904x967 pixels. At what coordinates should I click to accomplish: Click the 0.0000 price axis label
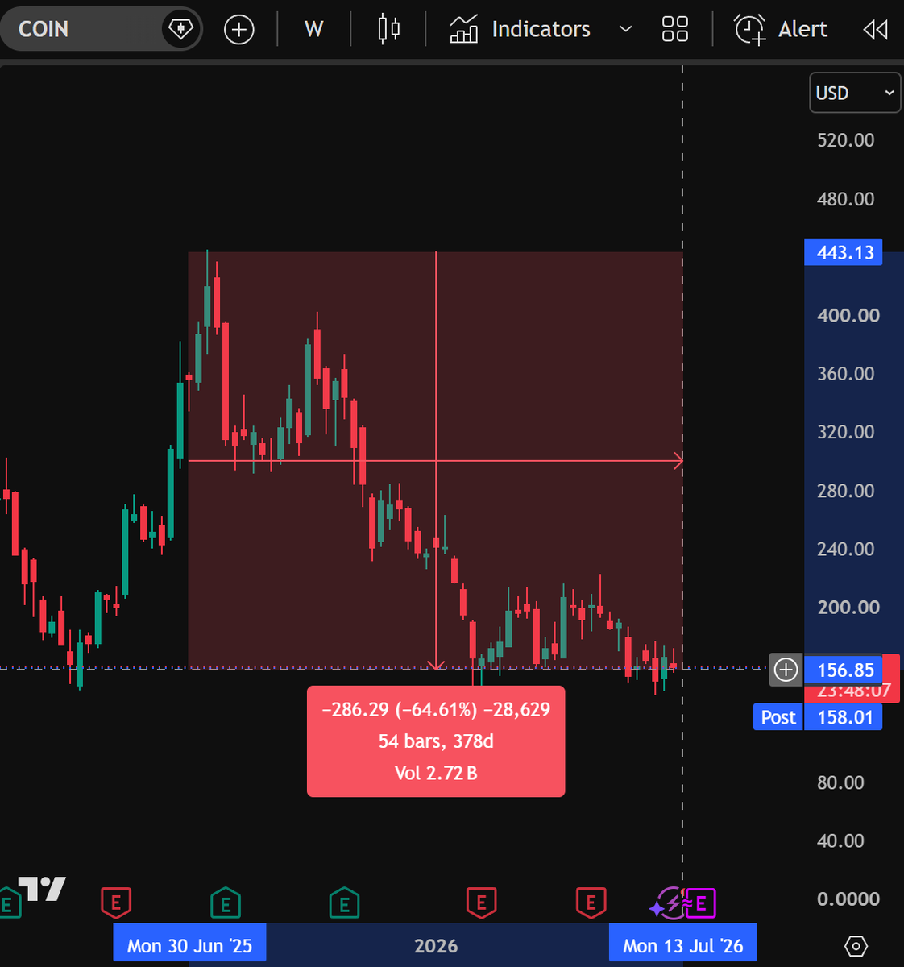pyautogui.click(x=848, y=899)
